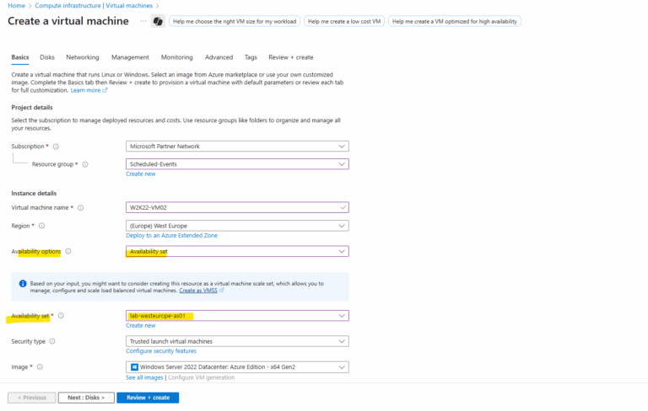This screenshot has width=648, height=411.
Task: Click the Previous button
Action: [32, 398]
